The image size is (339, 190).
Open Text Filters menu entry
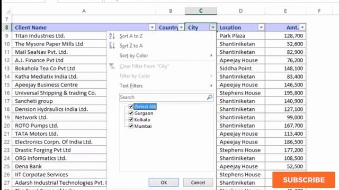(131, 85)
